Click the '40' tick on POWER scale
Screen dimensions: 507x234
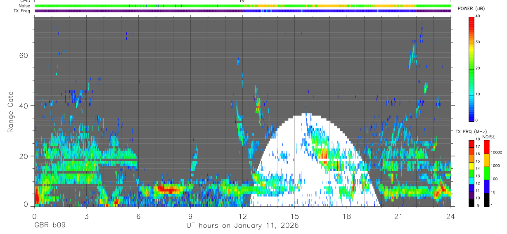[478, 17]
